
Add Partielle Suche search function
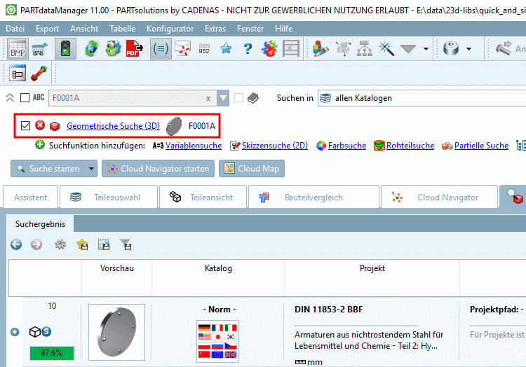point(481,146)
